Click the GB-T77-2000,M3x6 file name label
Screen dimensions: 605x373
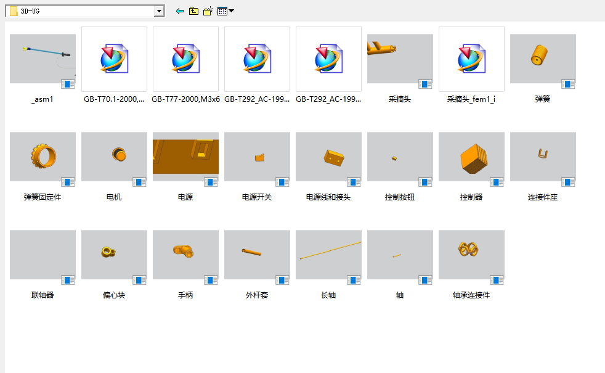coord(185,99)
